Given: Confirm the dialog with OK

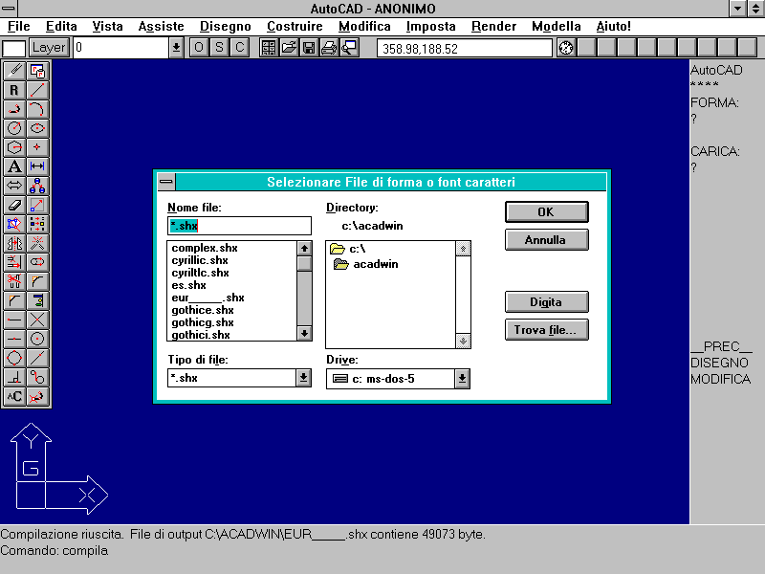Looking at the screenshot, I should pos(546,211).
